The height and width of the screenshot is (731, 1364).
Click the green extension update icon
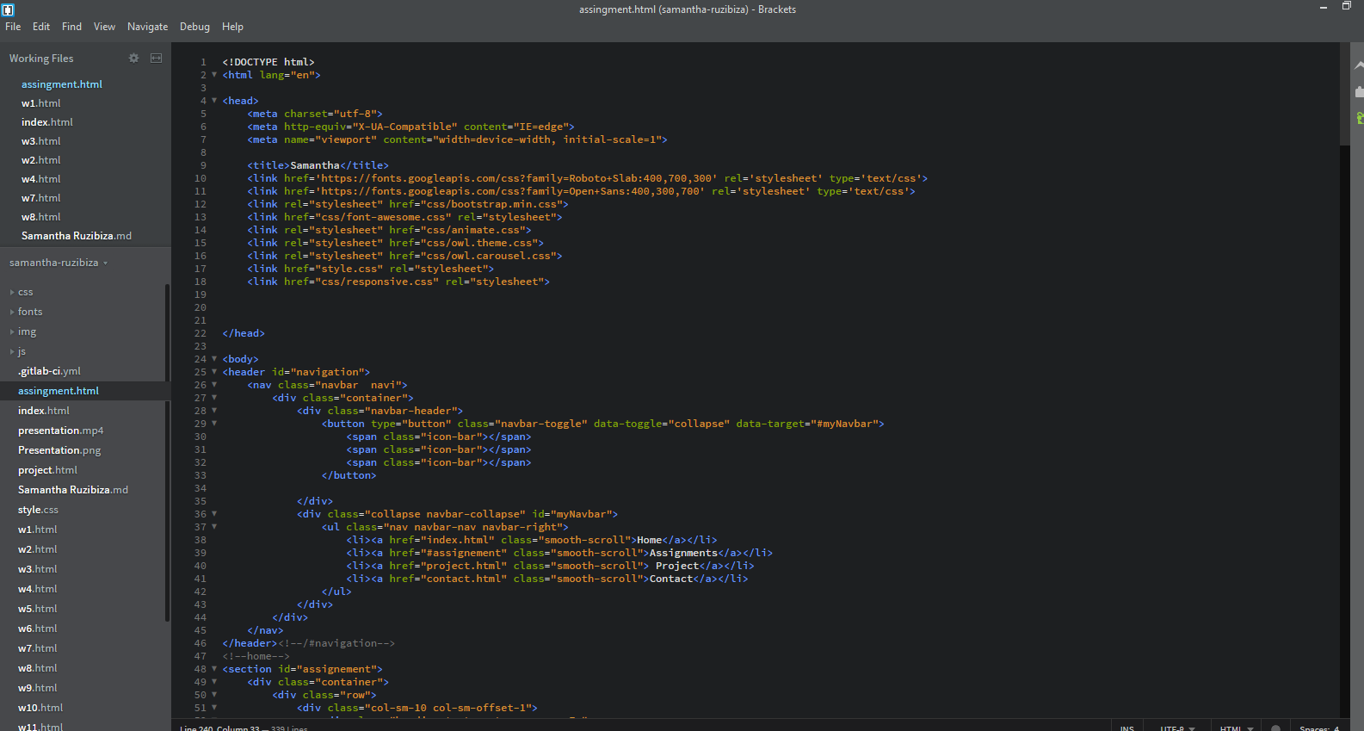click(x=1359, y=117)
